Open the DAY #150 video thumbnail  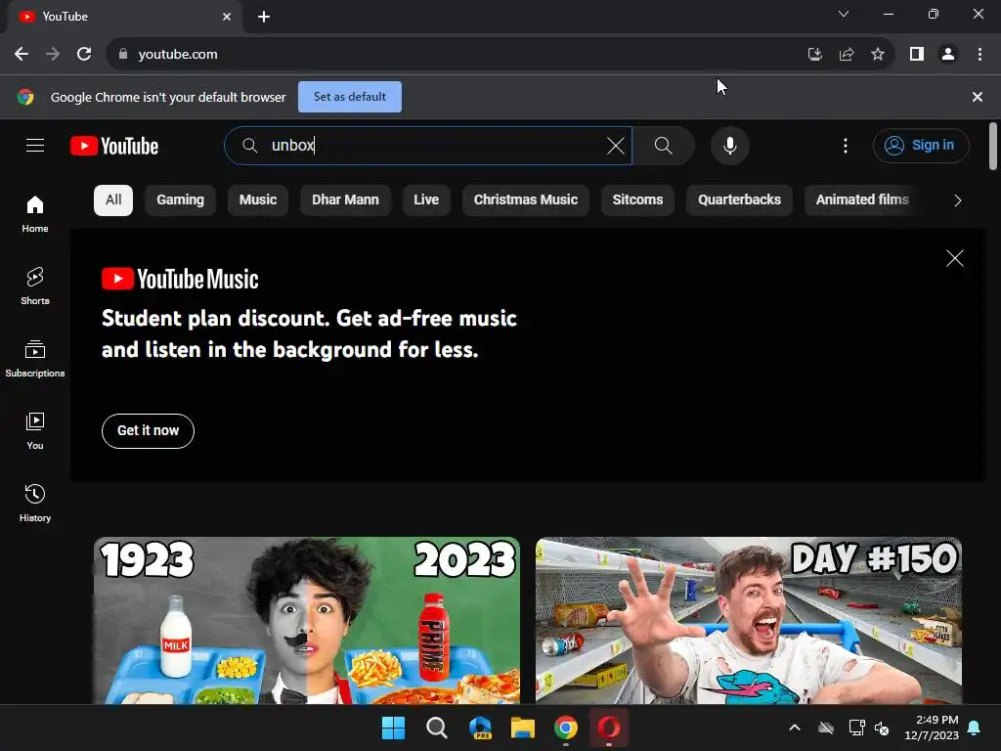[x=749, y=620]
